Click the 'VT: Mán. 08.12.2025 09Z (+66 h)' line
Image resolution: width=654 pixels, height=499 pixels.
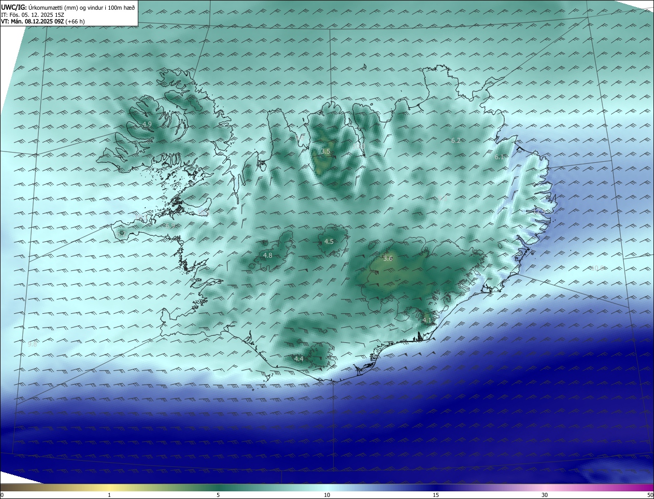click(44, 21)
